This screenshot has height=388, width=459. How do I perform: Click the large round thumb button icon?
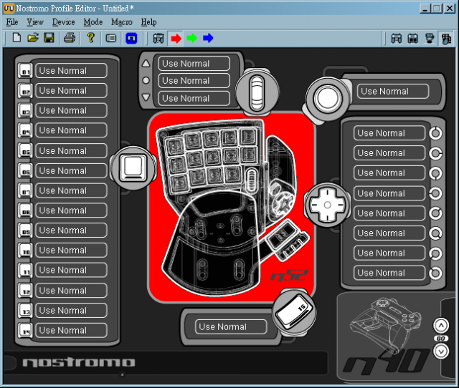328,98
